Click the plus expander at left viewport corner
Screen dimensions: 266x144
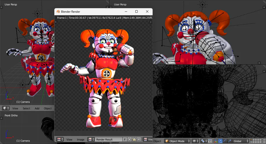[1, 7]
